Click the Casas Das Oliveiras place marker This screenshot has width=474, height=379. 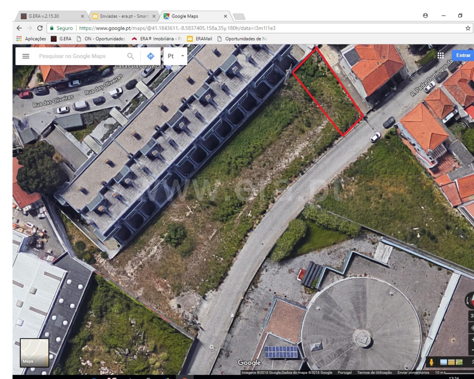tap(168, 67)
